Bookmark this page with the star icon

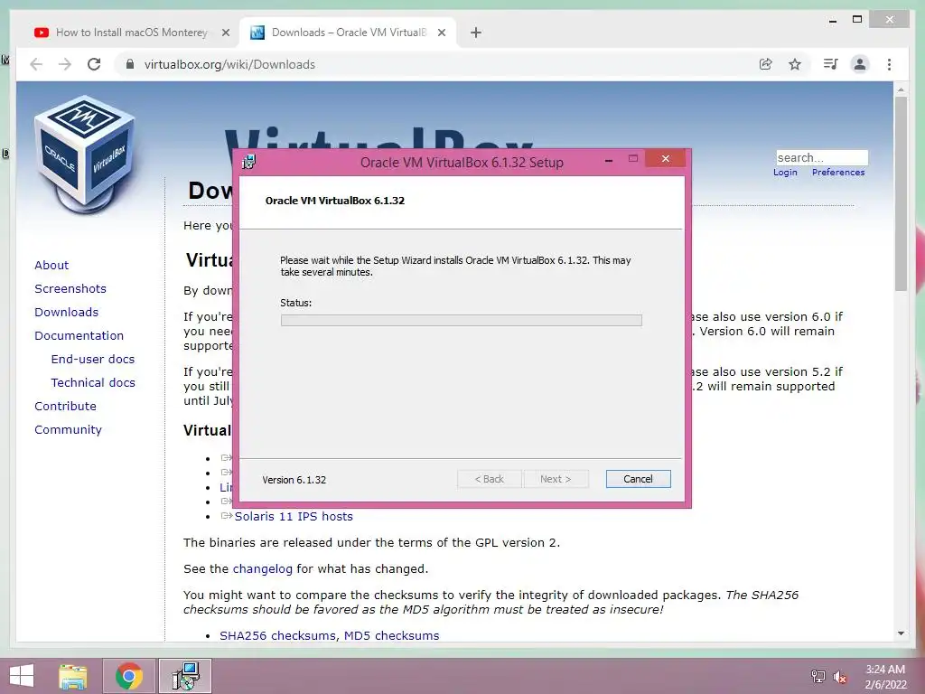click(x=795, y=64)
